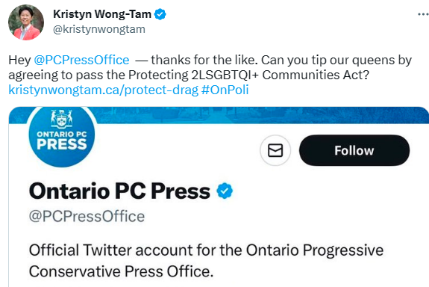429x287 pixels.
Task: Click the Ontario PC Press heading
Action: click(x=119, y=191)
